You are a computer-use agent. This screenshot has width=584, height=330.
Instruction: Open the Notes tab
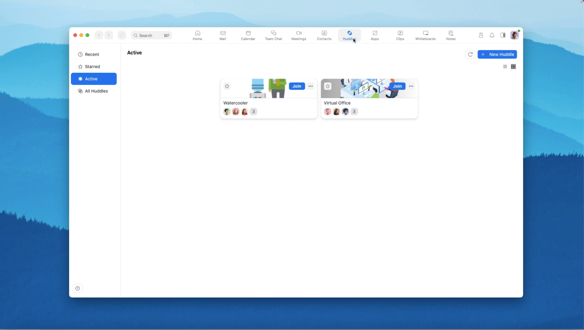coord(451,35)
